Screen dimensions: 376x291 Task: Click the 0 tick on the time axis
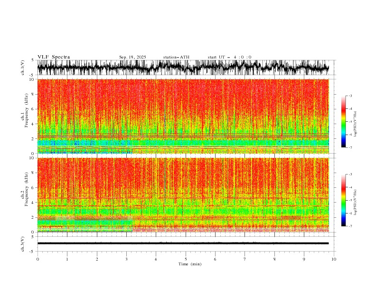pyautogui.click(x=38, y=259)
